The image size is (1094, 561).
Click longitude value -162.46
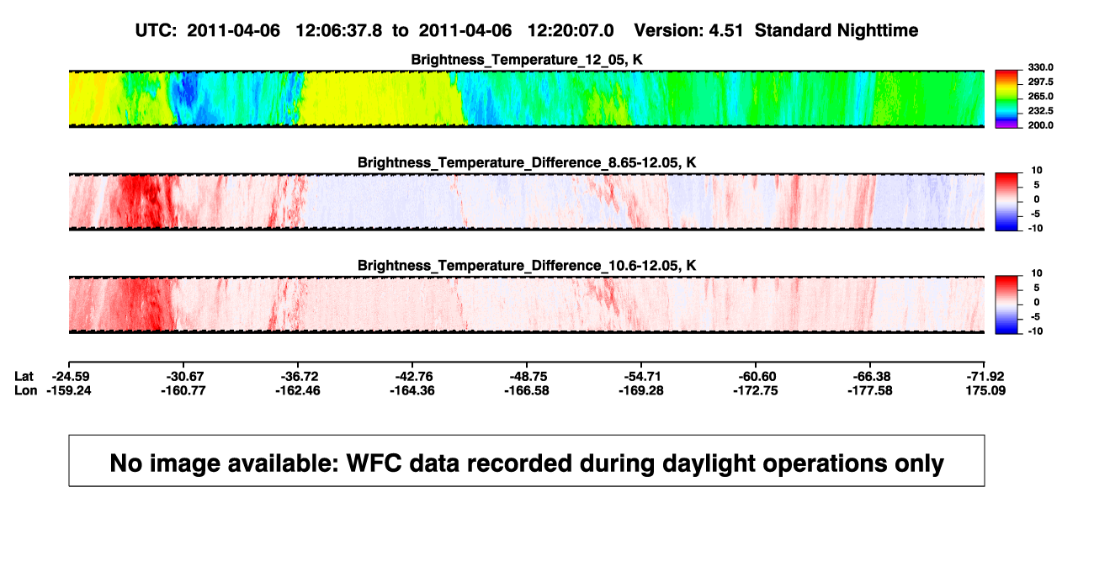click(x=298, y=390)
